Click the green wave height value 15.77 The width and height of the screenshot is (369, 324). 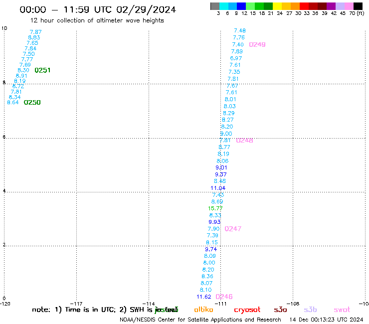[x=215, y=208]
